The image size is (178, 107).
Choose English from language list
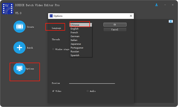pyautogui.click(x=81, y=29)
